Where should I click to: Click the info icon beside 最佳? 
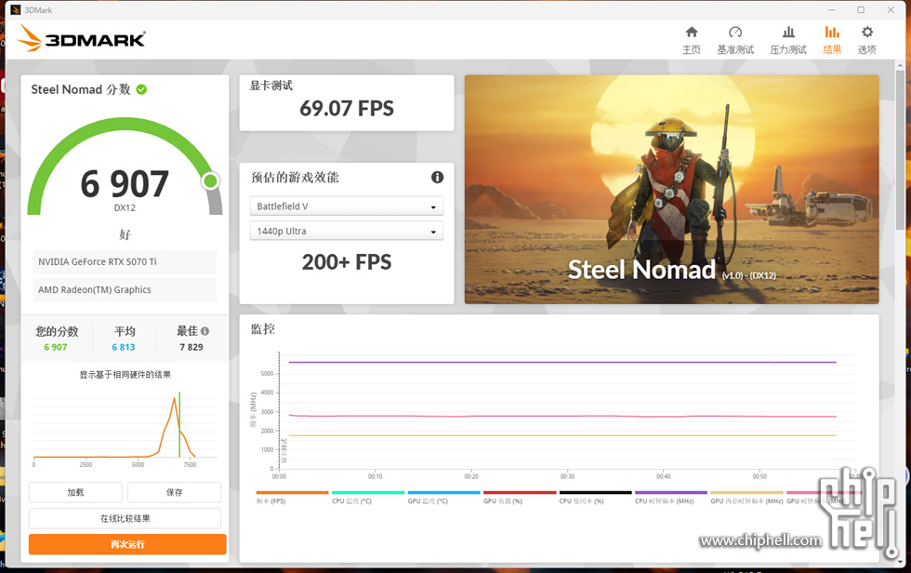205,331
